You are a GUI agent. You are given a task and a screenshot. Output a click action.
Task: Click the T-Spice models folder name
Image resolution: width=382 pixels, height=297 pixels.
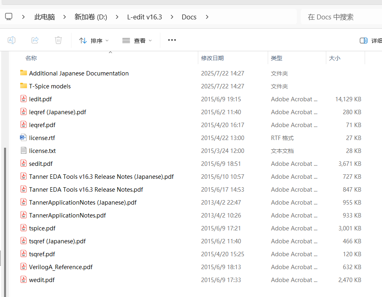[x=50, y=86]
